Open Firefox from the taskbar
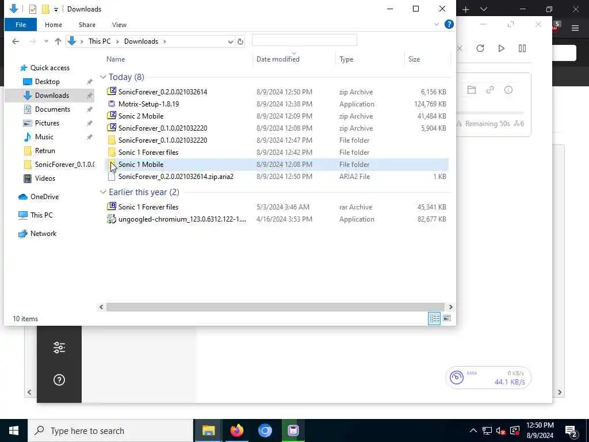Viewport: 589px width, 442px height. 236,430
